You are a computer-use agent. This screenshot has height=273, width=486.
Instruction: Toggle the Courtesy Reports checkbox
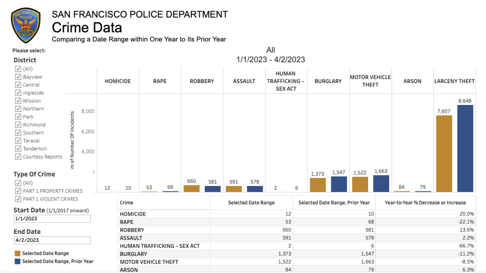[x=18, y=157]
